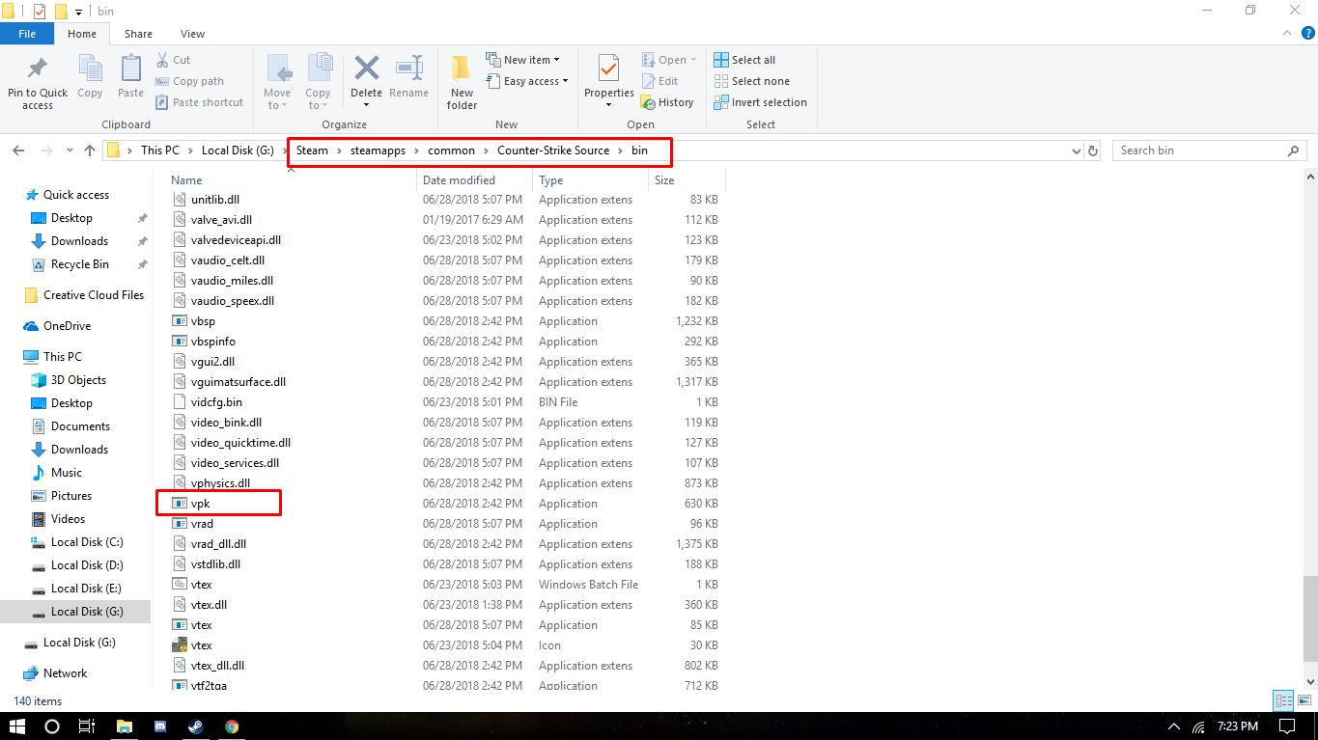Open Google Chrome from the taskbar
Screen dimensions: 1318x740
(232, 726)
